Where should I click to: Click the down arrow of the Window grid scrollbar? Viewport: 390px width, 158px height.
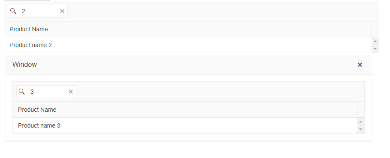[x=360, y=129]
